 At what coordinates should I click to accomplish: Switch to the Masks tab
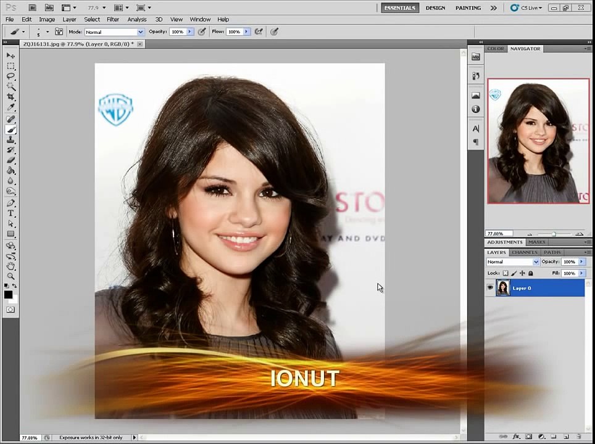537,242
